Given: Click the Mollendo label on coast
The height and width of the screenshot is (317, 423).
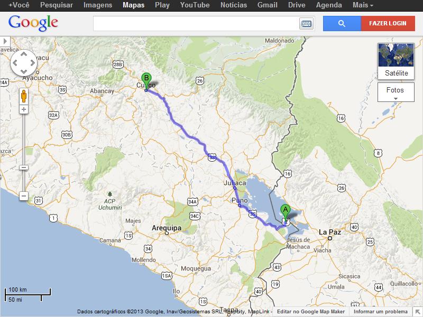Looking at the screenshot, I should [x=144, y=260].
